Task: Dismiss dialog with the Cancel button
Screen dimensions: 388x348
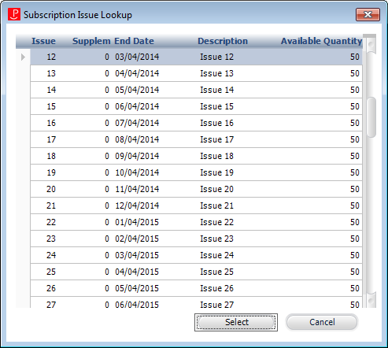Action: click(322, 322)
